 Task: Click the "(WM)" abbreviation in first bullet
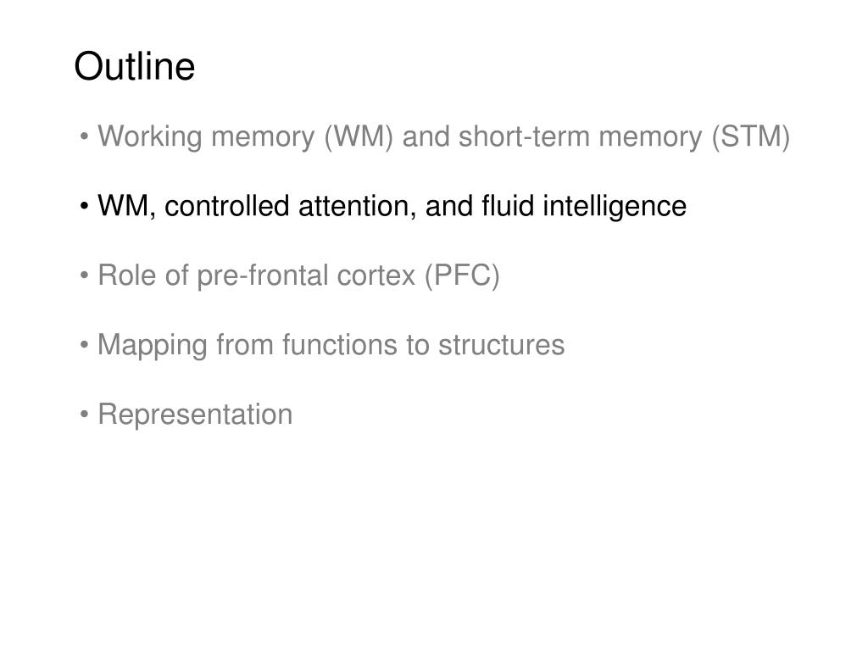tap(359, 136)
